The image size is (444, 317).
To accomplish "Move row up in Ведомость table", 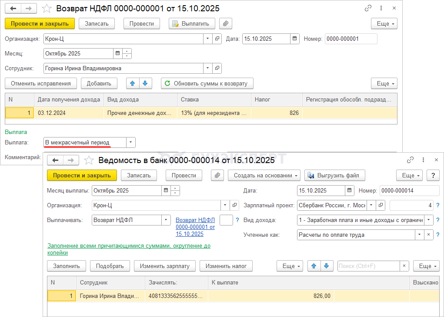I will (314, 266).
